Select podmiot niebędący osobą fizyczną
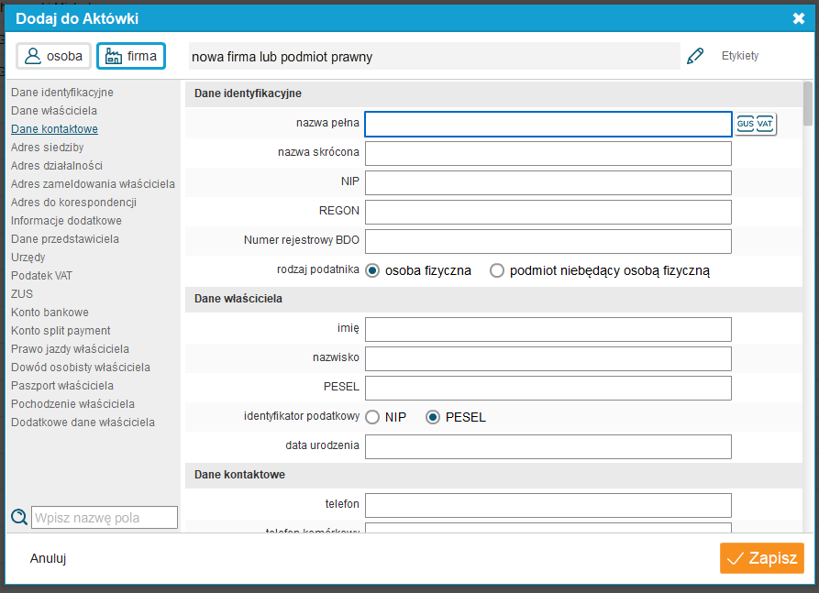The width and height of the screenshot is (819, 593). [497, 270]
